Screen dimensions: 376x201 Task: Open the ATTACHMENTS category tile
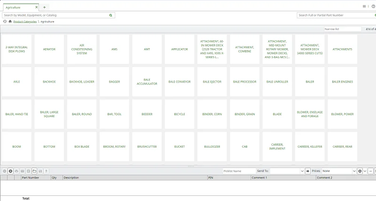coord(343,49)
